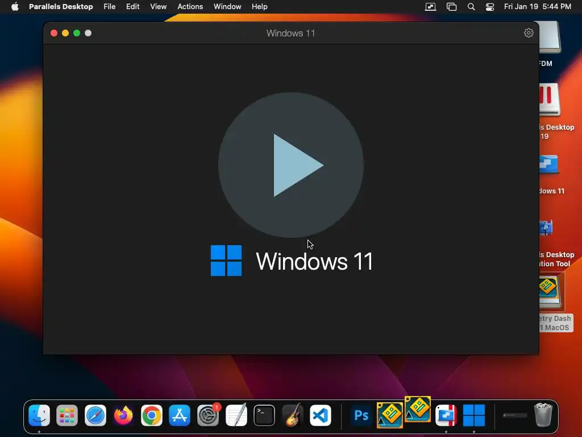Open Launchpad from the Dock
The image size is (582, 437).
point(67,415)
